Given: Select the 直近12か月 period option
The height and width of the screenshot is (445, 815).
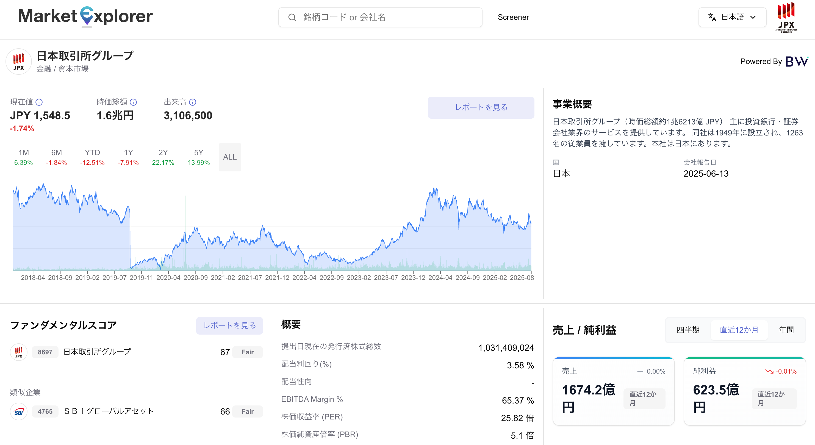Looking at the screenshot, I should click(x=739, y=330).
